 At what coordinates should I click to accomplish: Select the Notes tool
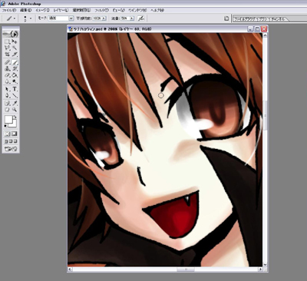tap(7, 103)
